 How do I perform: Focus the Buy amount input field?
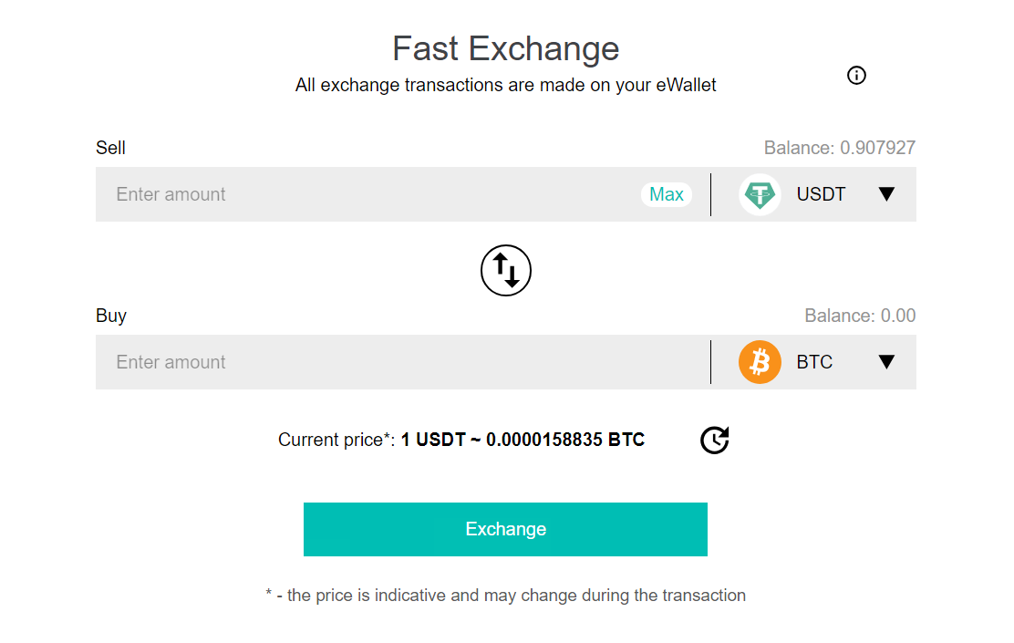[402, 361]
